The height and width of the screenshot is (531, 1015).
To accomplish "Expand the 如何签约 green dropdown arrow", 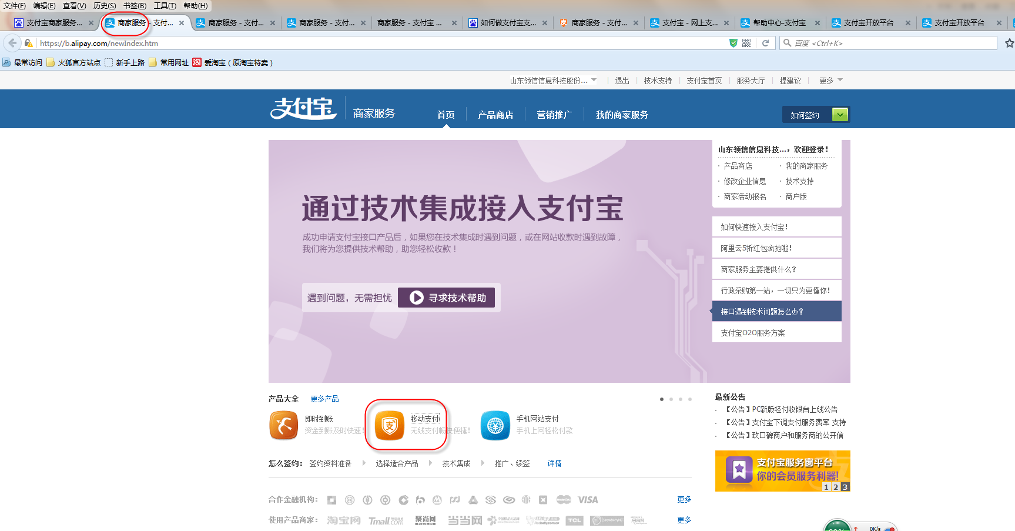I will [x=840, y=115].
